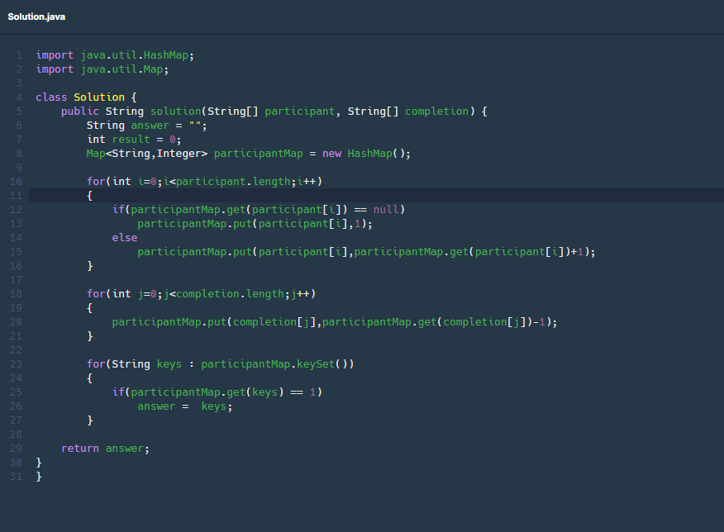
Task: Click 'import java.util.Map;' on line 2
Action: pos(102,69)
